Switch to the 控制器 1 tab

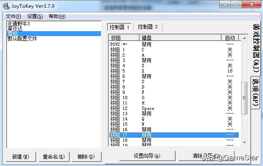(x=119, y=27)
